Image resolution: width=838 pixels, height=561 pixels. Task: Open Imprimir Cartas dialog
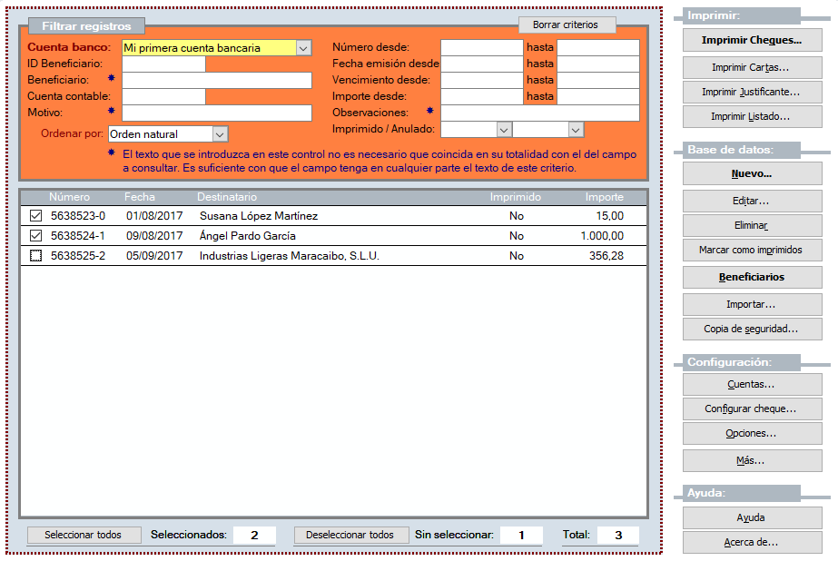click(x=752, y=66)
